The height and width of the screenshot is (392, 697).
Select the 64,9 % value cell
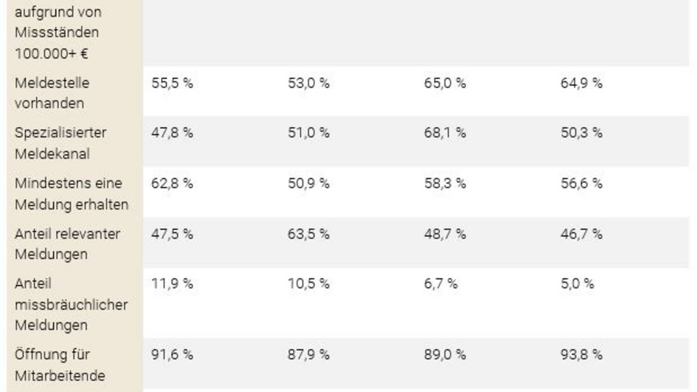581,83
